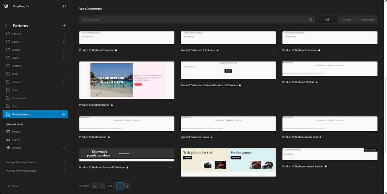
Task: Click the Search patterns input field
Action: [193, 20]
